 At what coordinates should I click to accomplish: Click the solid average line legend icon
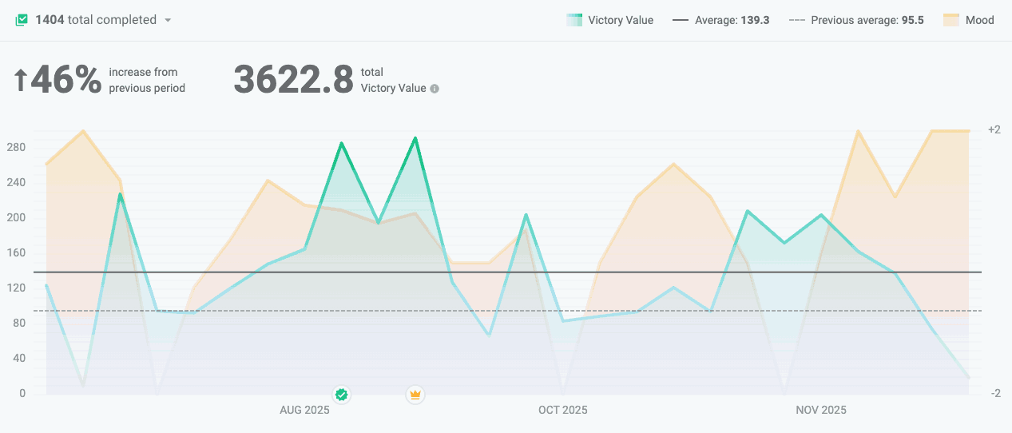(x=681, y=21)
